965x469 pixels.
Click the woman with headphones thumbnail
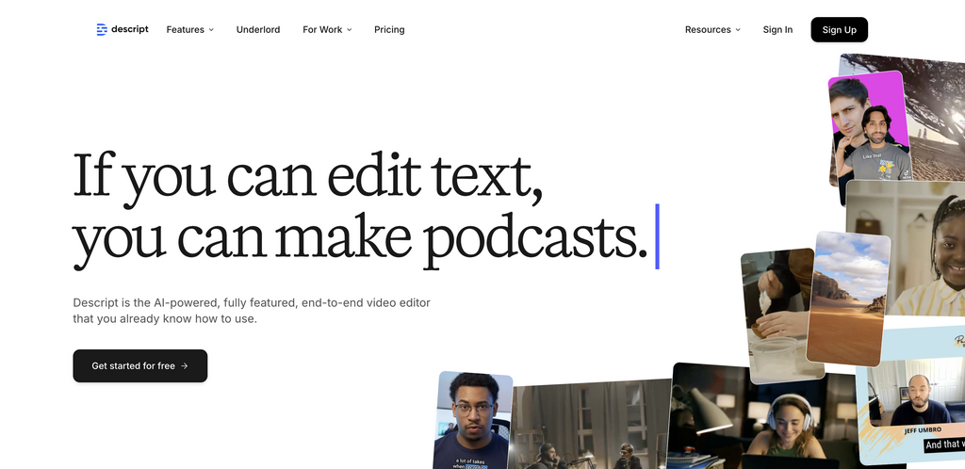pos(763,415)
